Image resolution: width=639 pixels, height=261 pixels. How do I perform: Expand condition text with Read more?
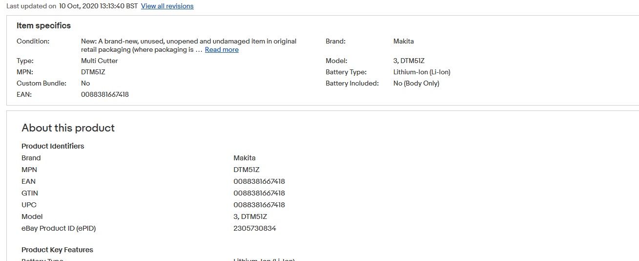point(222,50)
